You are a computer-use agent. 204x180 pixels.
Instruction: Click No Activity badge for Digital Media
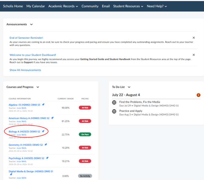click(x=85, y=176)
